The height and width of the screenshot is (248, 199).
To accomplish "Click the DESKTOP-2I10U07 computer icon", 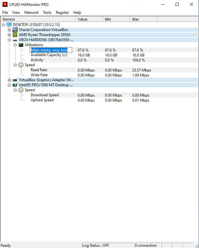I will point(9,25).
